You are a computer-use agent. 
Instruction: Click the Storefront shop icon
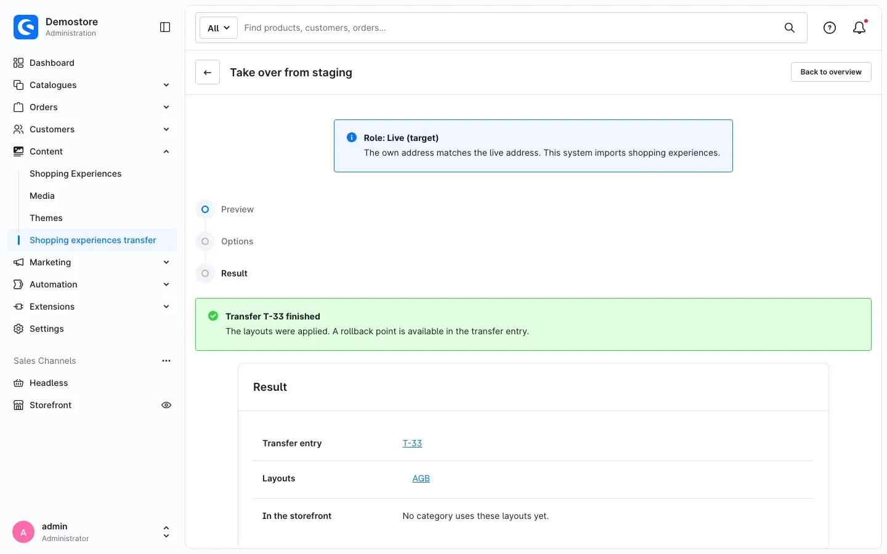[x=18, y=405]
